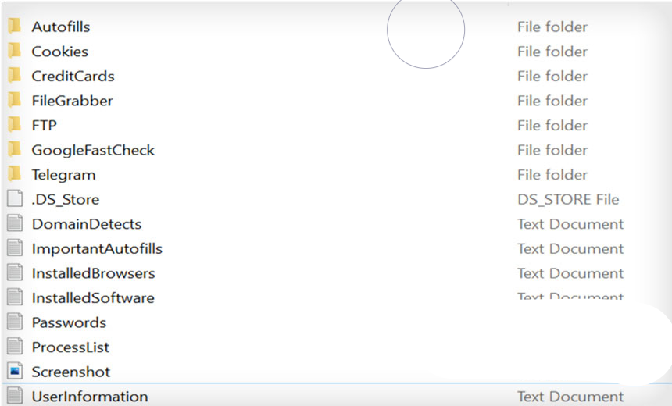The image size is (672, 406).
Task: Click the Cookies folder icon
Action: (15, 52)
